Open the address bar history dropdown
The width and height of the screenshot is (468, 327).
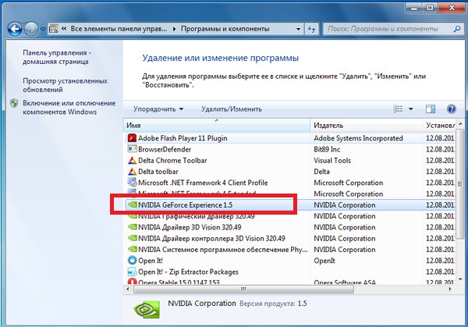point(298,29)
